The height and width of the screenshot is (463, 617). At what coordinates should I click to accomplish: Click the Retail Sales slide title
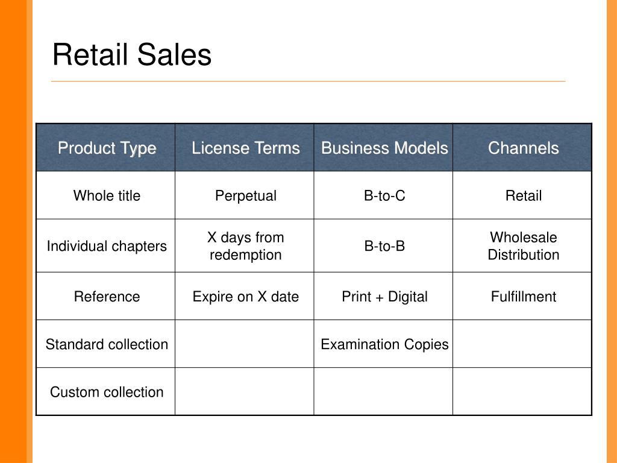click(132, 54)
